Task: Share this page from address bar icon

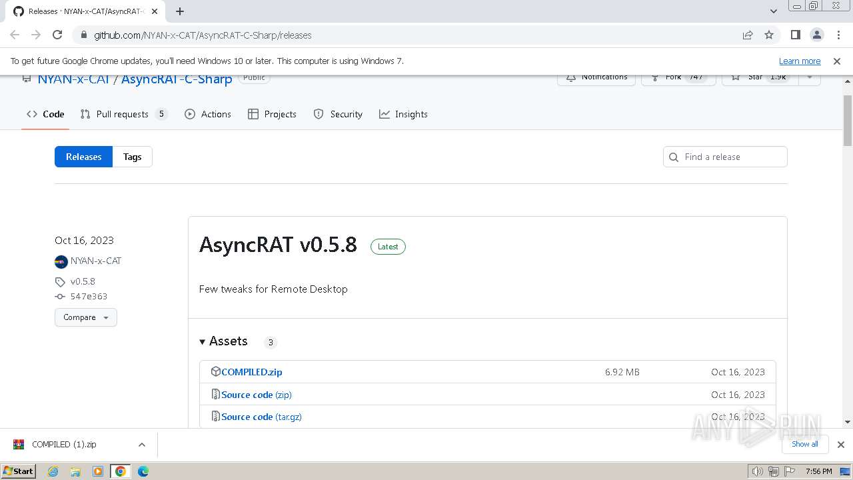Action: tap(748, 35)
